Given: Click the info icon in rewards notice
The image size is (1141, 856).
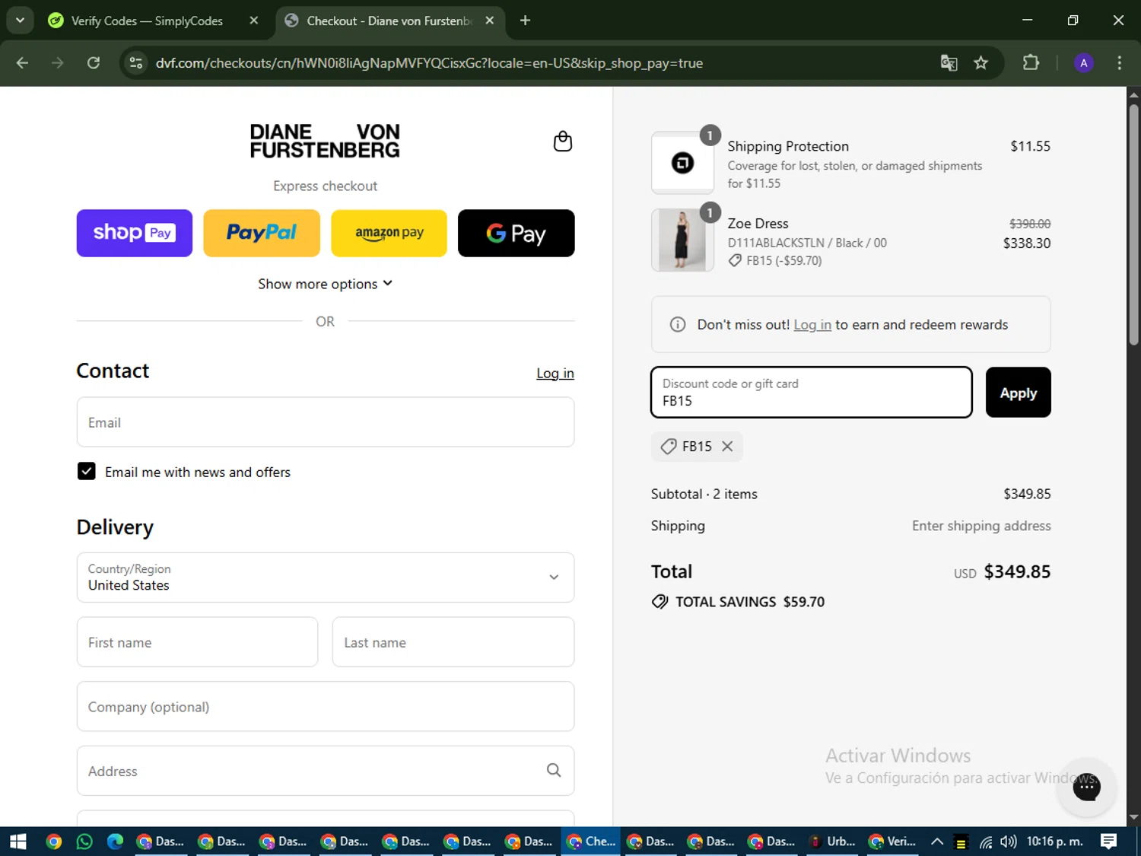Looking at the screenshot, I should [677, 325].
